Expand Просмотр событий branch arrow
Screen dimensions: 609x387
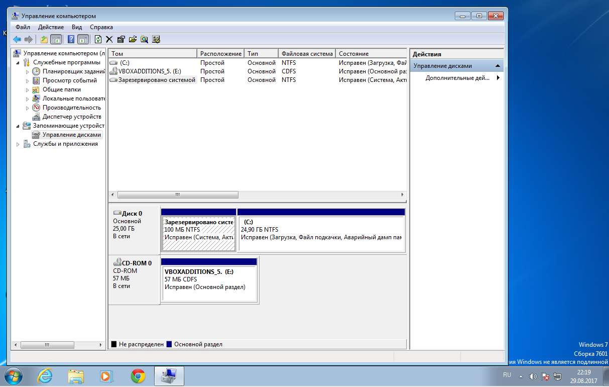(x=28, y=81)
